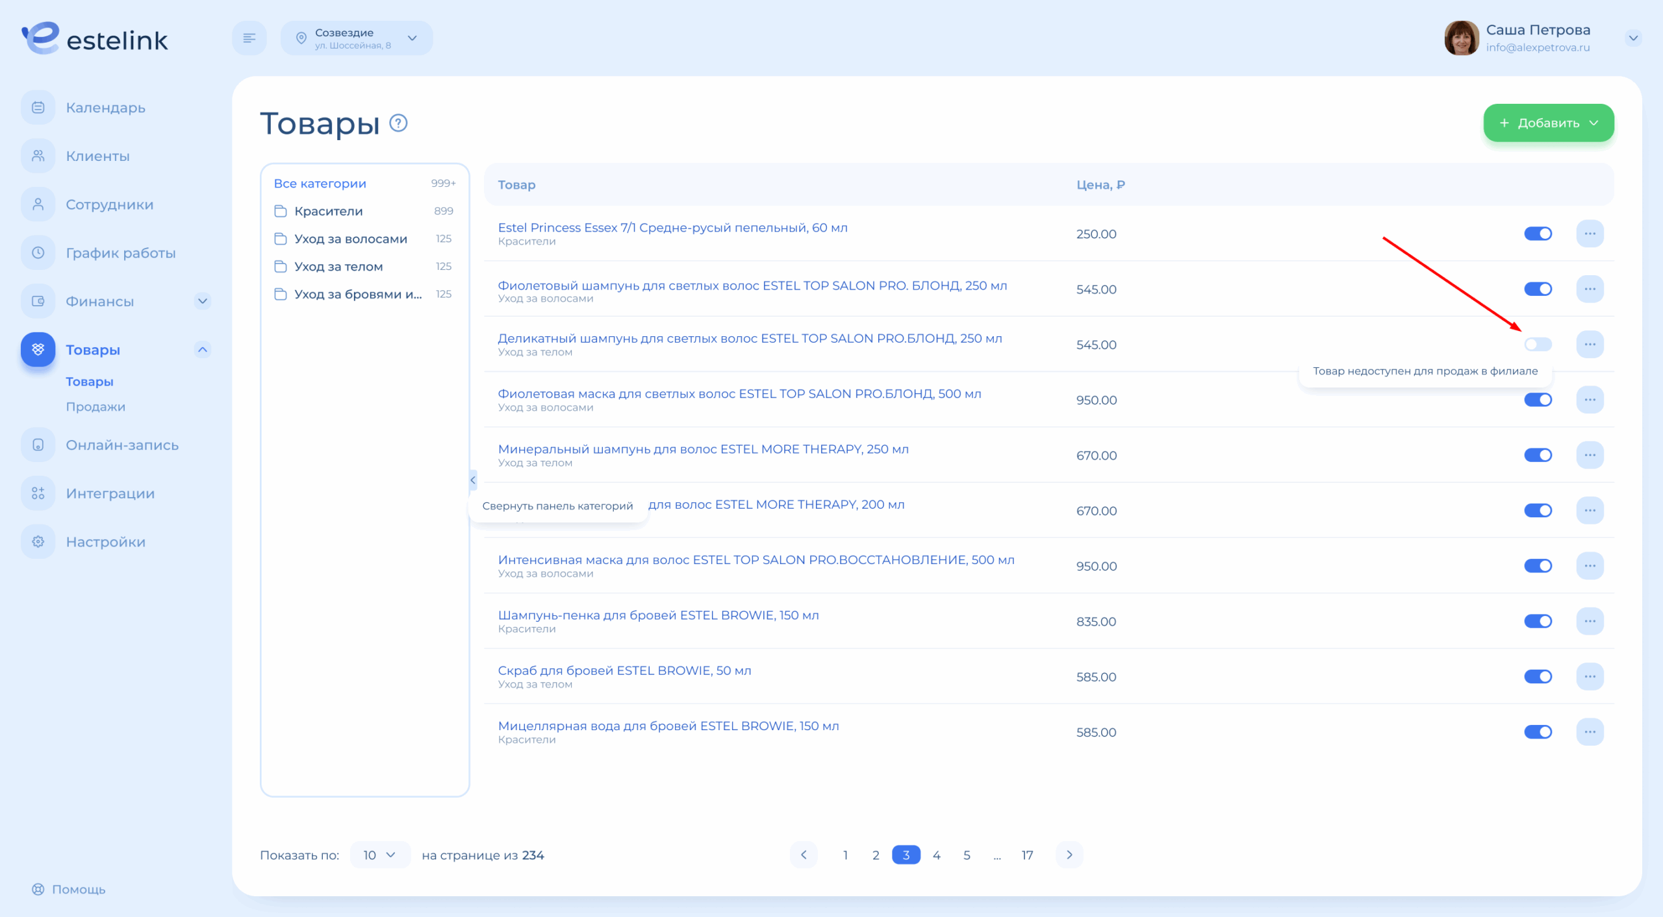Screen dimensions: 1663x917
Task: Open Помощь help link
Action: [69, 889]
